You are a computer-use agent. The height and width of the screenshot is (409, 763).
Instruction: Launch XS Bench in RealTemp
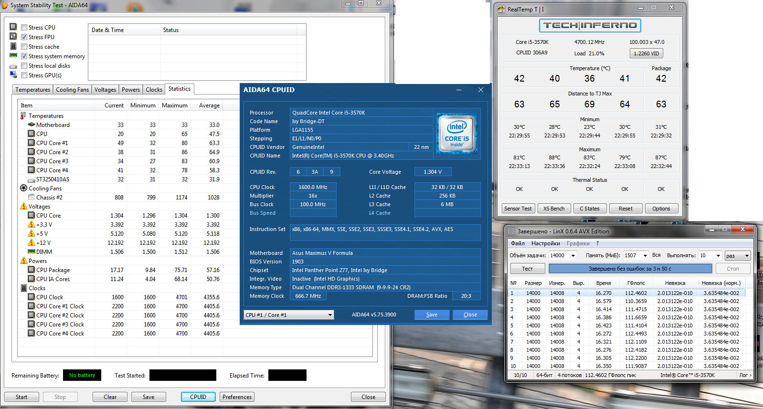(554, 209)
